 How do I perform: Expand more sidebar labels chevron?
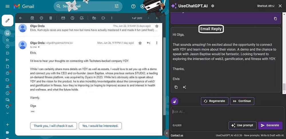[7, 113]
